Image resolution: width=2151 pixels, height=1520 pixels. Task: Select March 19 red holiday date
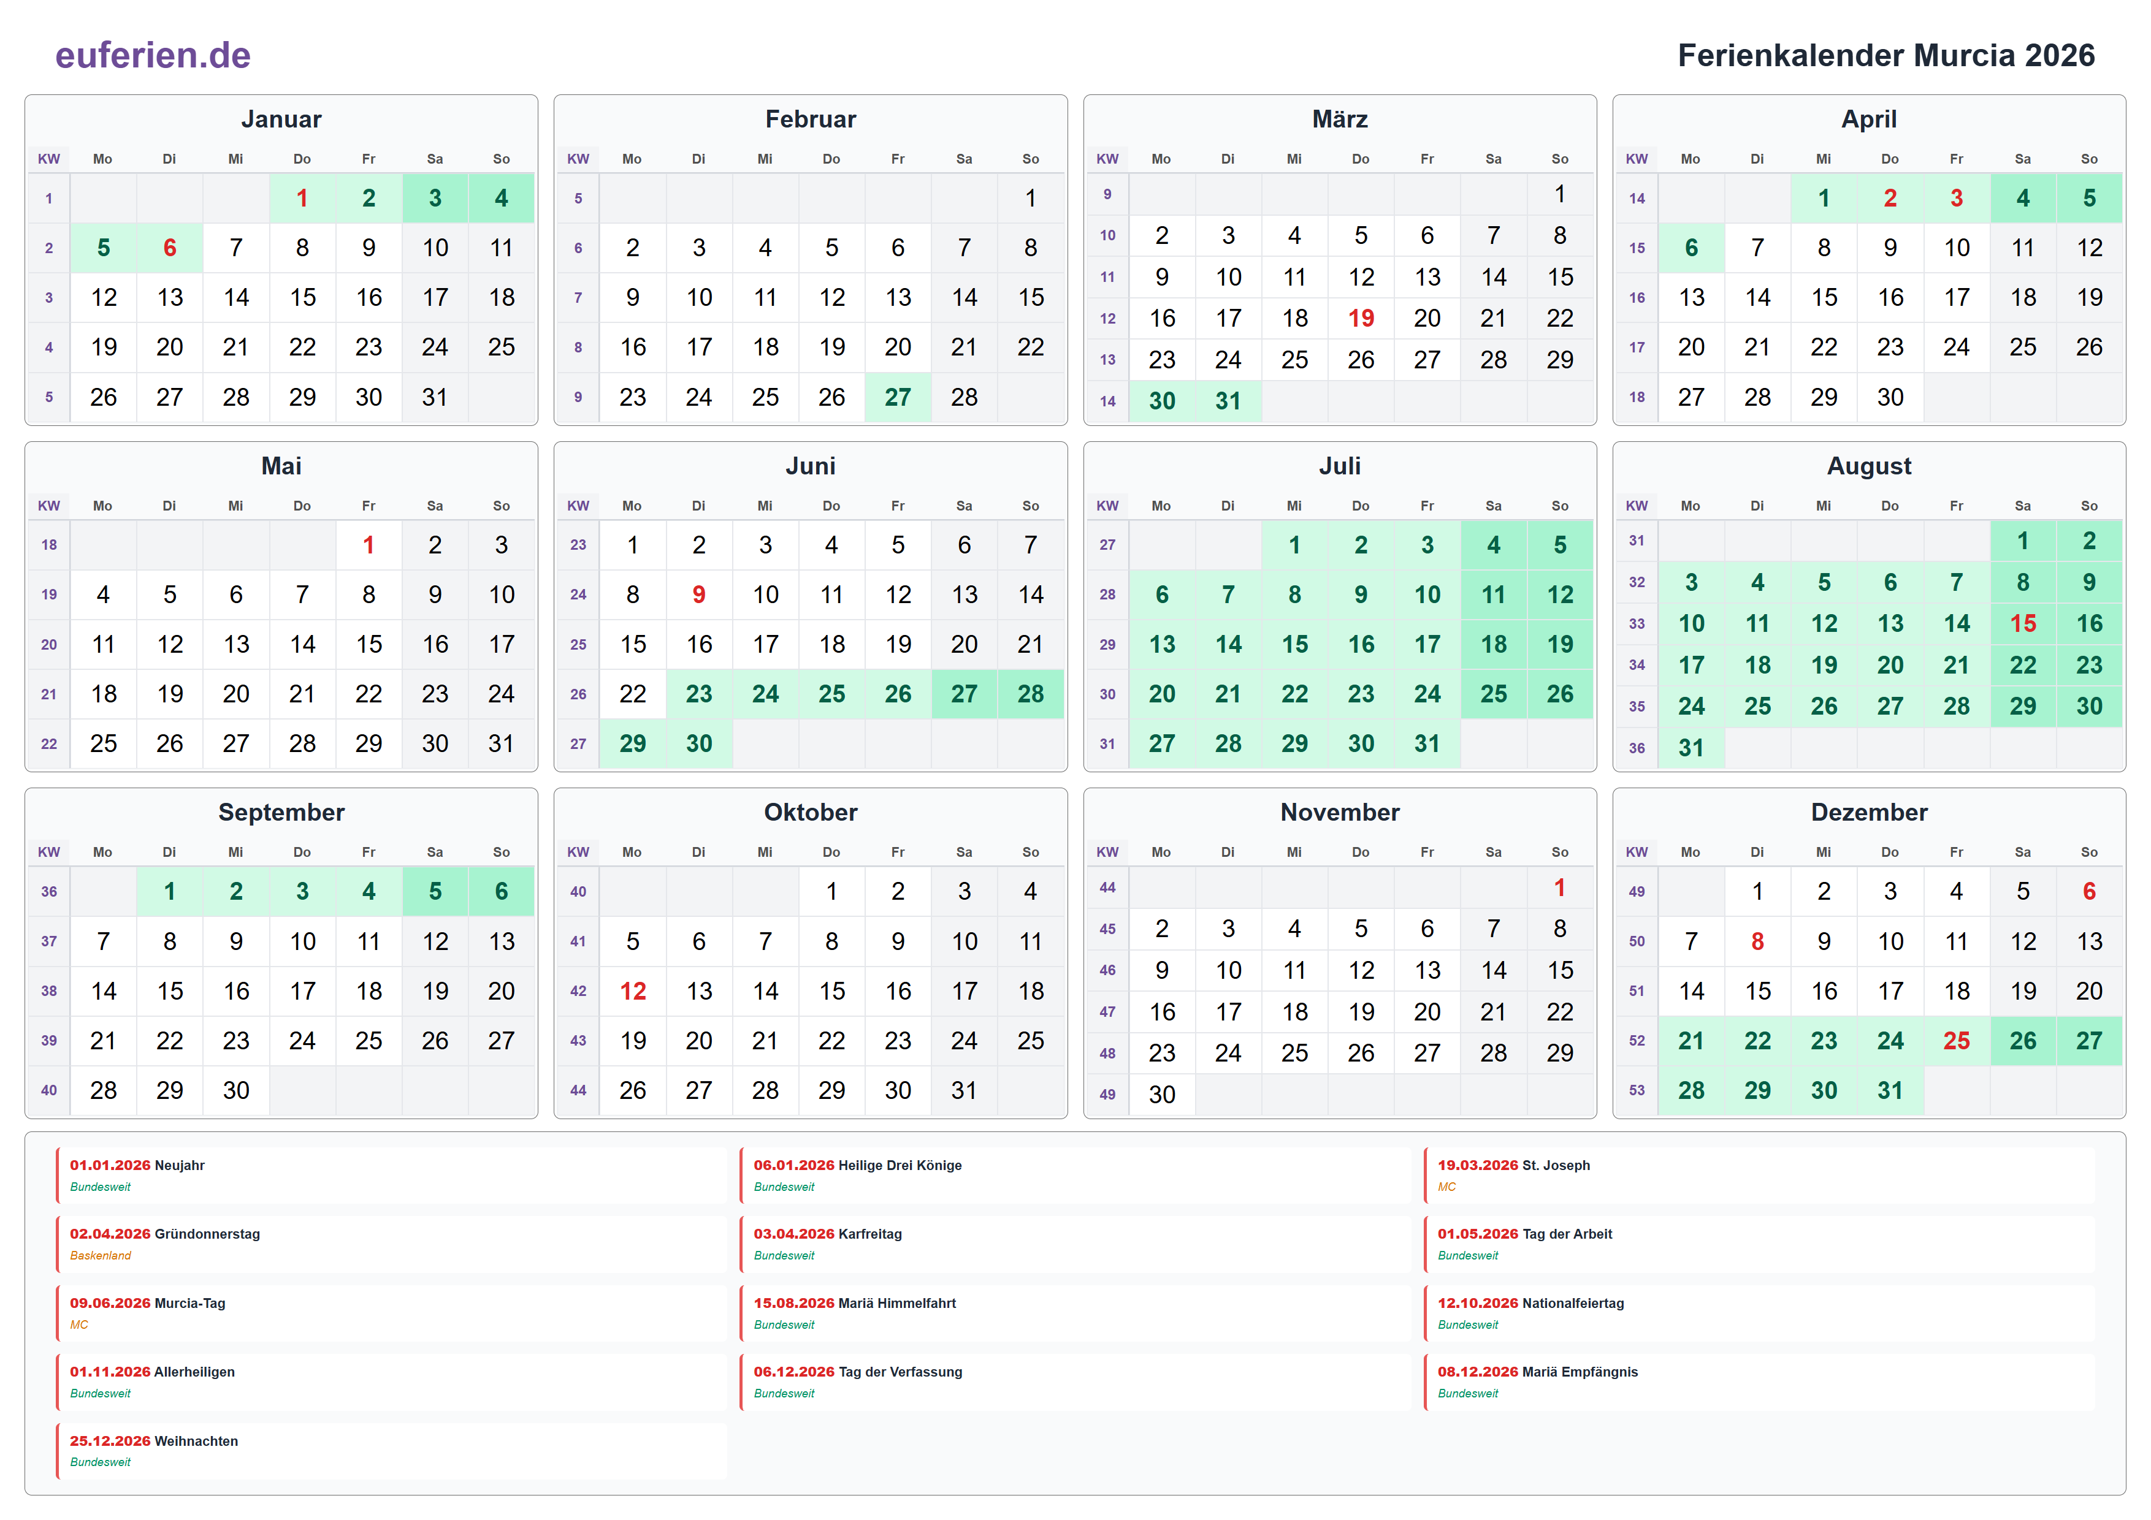pos(1360,319)
